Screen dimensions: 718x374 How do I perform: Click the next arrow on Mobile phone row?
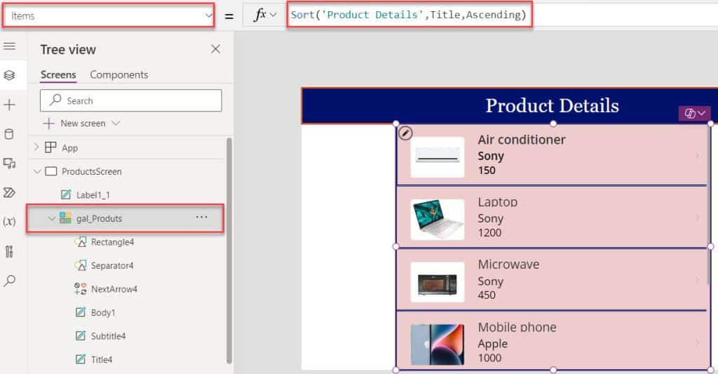point(698,342)
